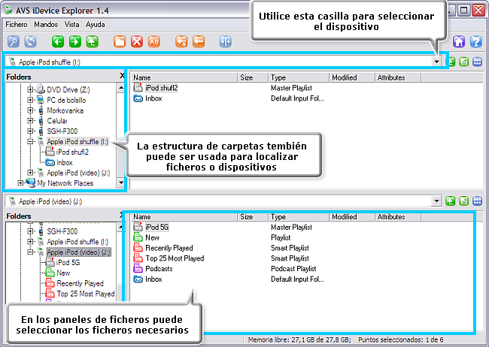
Task: Open the Apple iPod (video) device dropdown
Action: [x=436, y=201]
